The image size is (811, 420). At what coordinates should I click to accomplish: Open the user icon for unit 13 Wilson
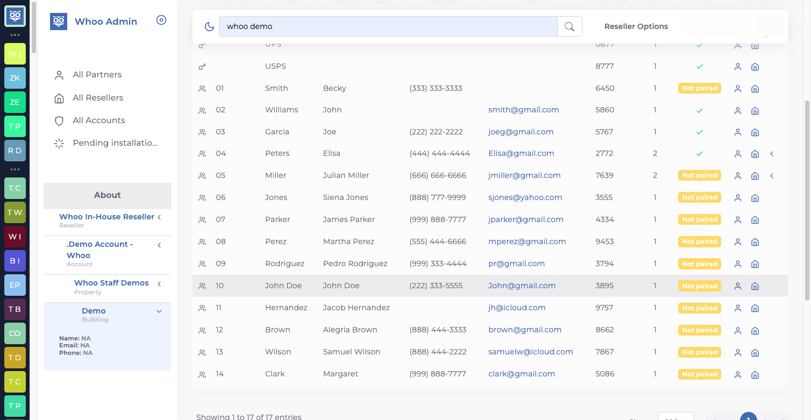738,353
